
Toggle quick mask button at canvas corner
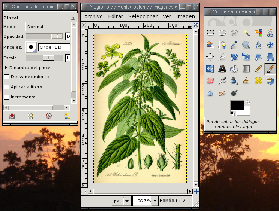pyautogui.click(x=84, y=192)
